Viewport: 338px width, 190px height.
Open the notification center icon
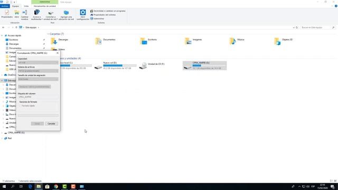(332, 186)
